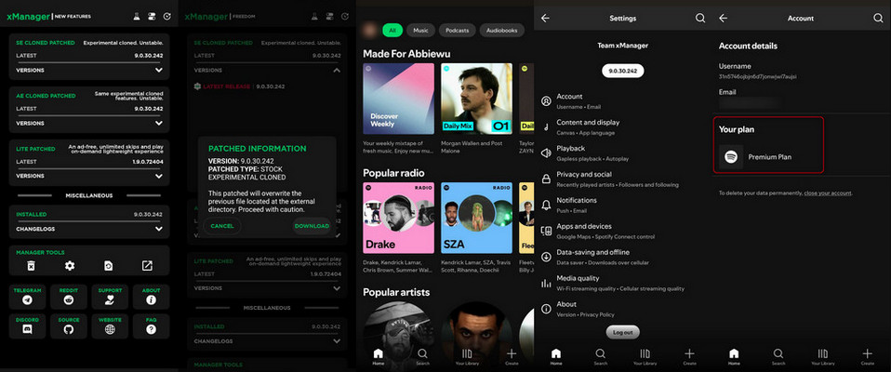Toggle the All filter chip

tap(393, 30)
